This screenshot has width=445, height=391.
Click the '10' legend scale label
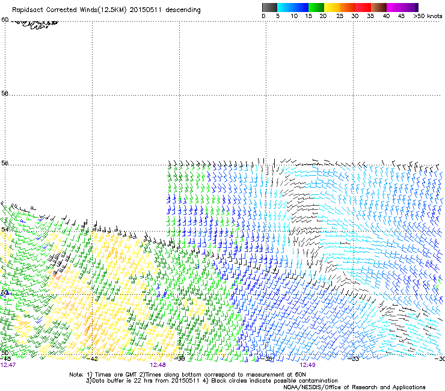click(x=294, y=16)
